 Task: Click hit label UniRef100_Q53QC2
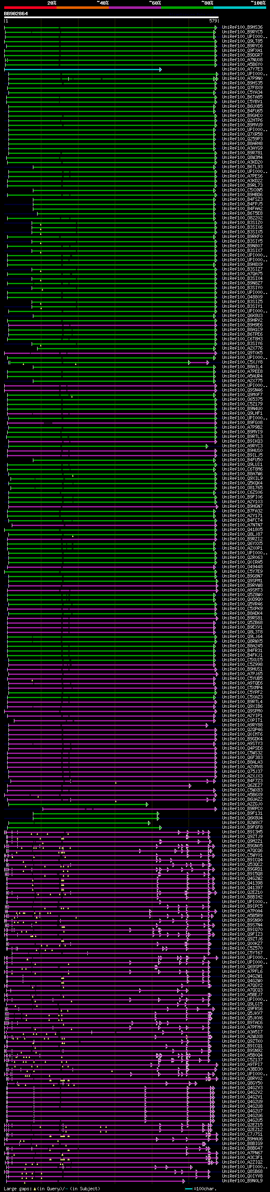(242, 865)
